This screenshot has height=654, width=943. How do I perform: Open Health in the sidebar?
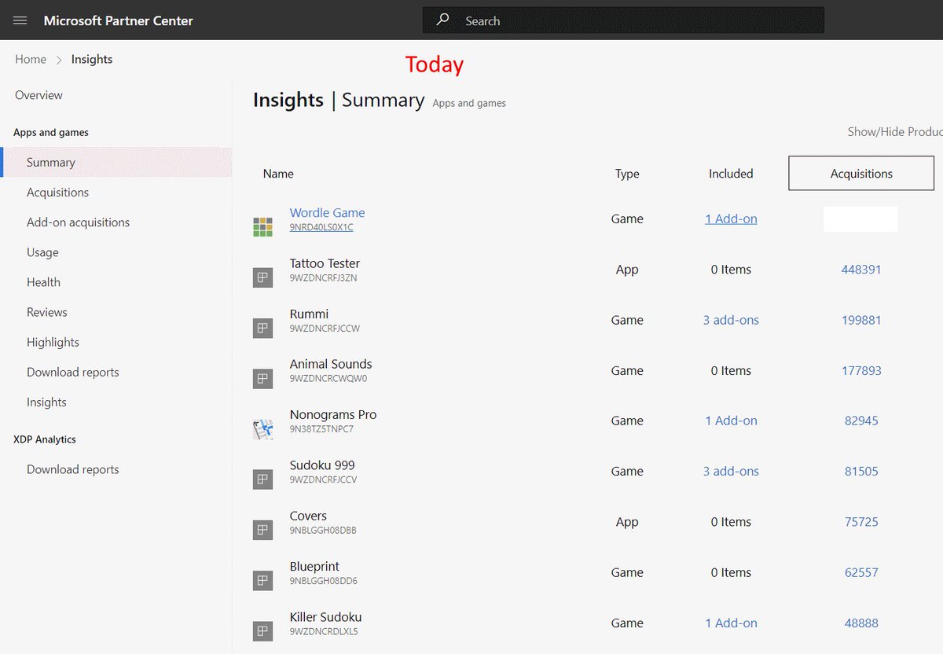click(x=43, y=282)
